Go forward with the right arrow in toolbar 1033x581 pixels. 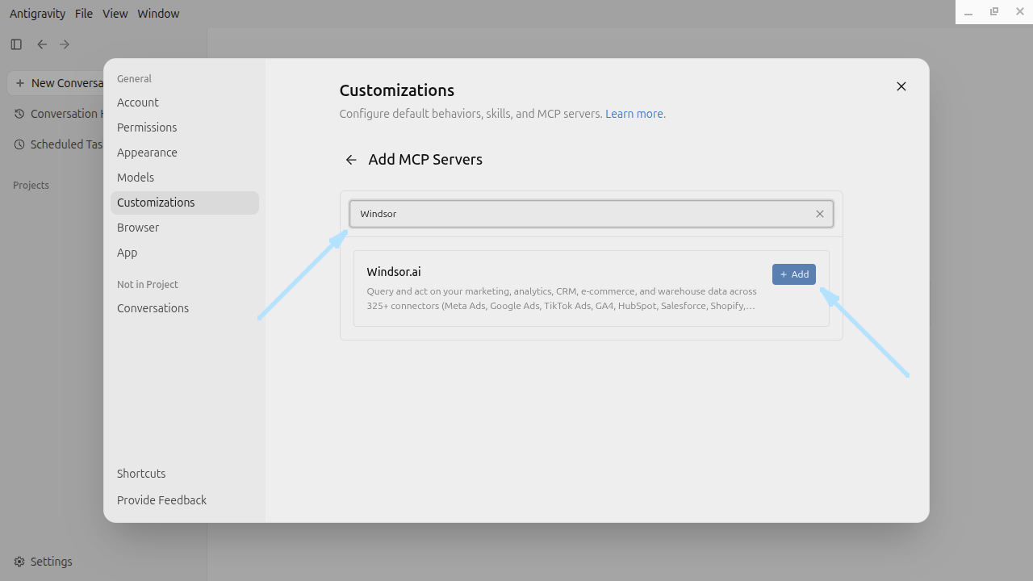coord(65,44)
